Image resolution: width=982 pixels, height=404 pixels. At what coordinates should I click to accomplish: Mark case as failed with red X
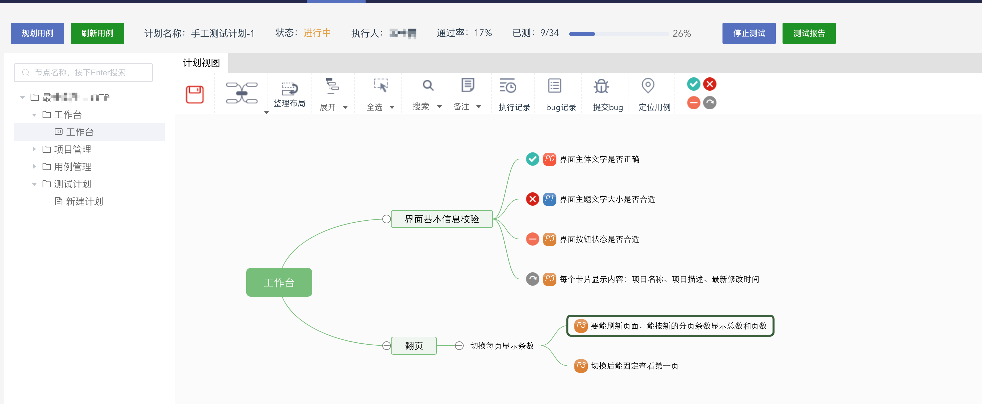click(710, 84)
